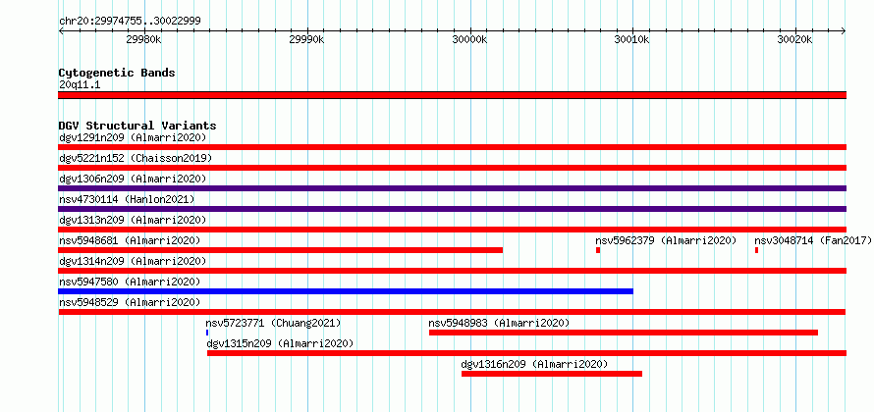Image resolution: width=874 pixels, height=412 pixels.
Task: Click the DGV Structural Variants track title
Action: (137, 126)
